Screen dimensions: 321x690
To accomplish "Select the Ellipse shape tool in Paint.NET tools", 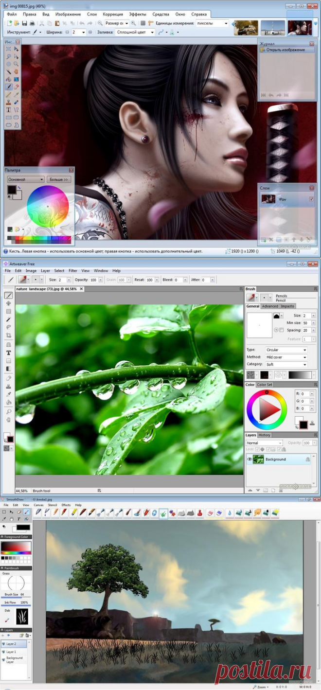I will pyautogui.click(x=9, y=125).
